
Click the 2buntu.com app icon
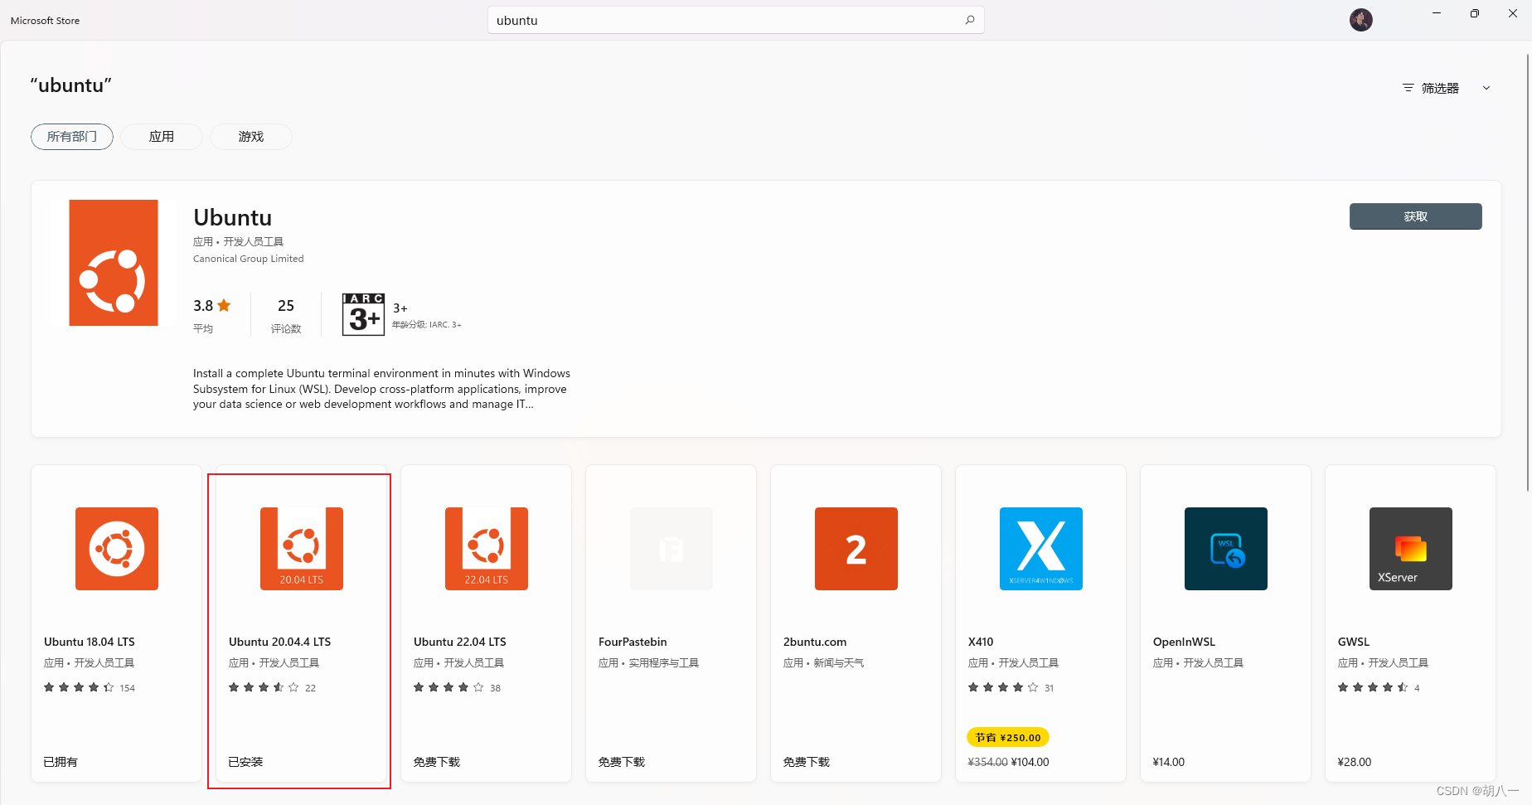[856, 548]
